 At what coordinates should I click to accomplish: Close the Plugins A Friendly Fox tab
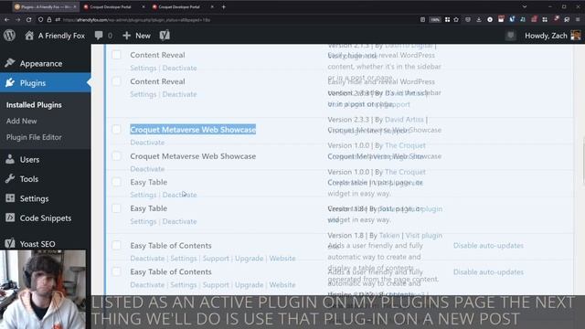(75, 6)
